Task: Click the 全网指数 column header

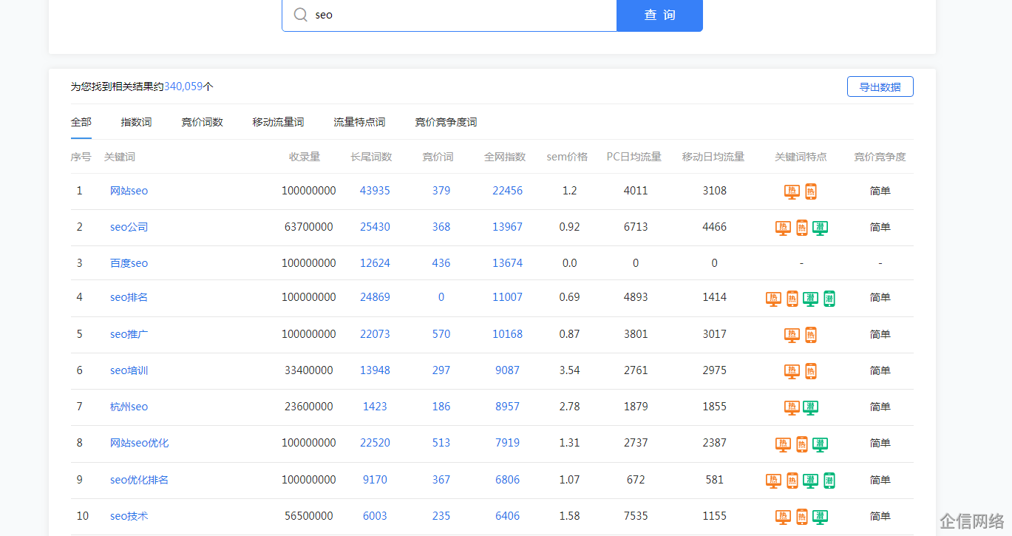Action: [505, 157]
